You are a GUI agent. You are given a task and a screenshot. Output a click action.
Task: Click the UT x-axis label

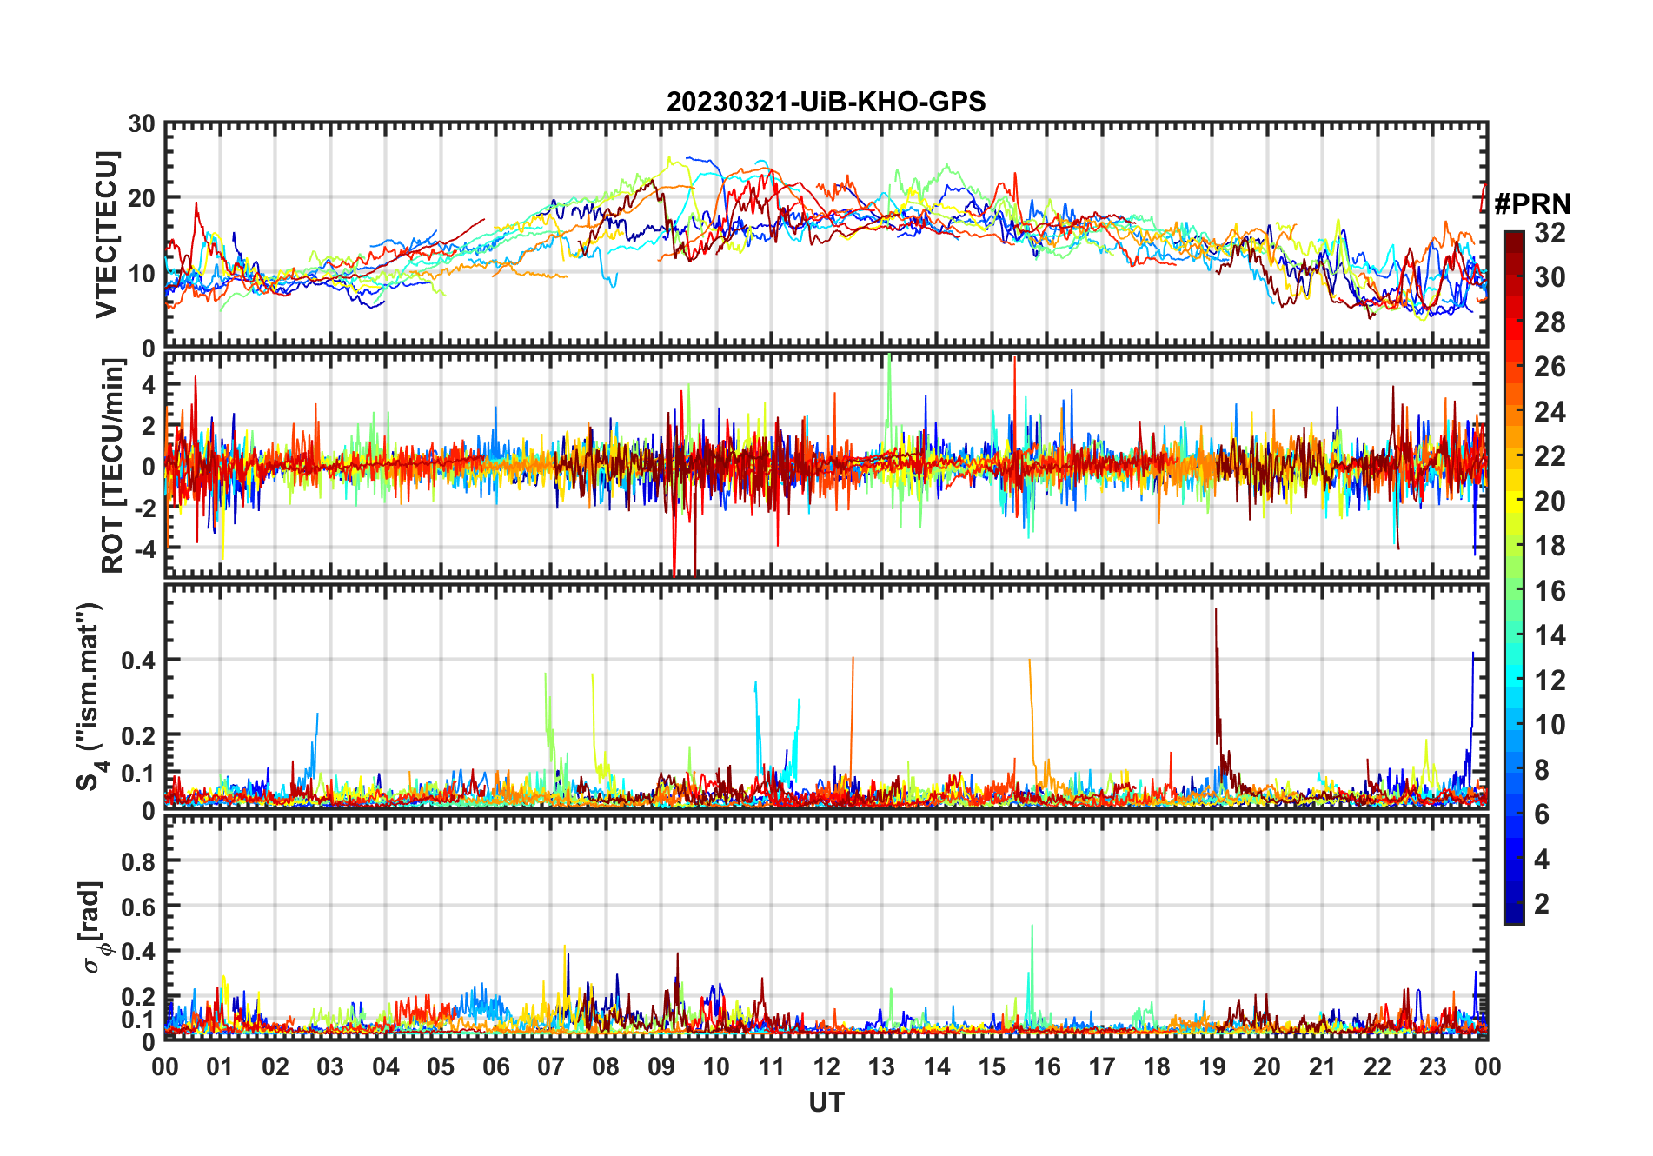click(x=826, y=1102)
